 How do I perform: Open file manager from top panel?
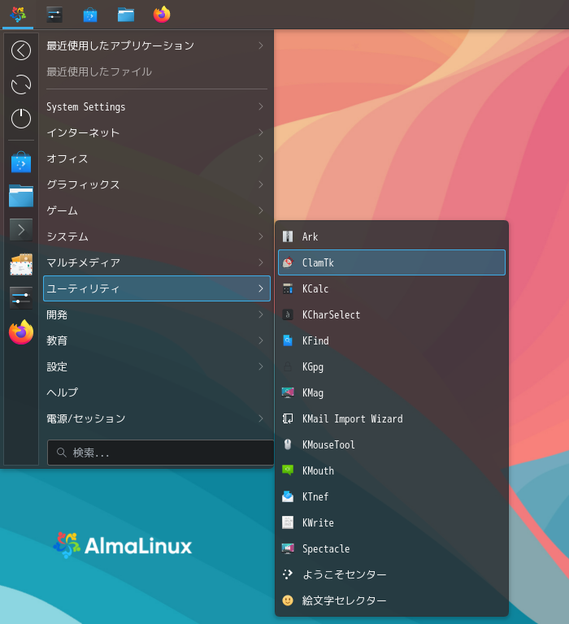tap(126, 15)
